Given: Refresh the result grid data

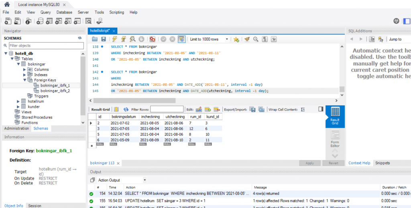Looking at the screenshot, I should click(126, 109).
